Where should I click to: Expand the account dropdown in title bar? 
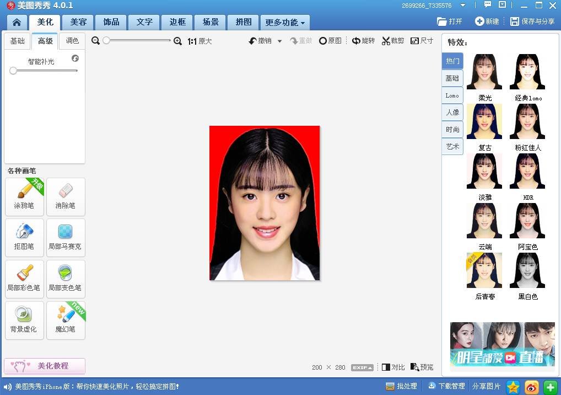coord(462,6)
